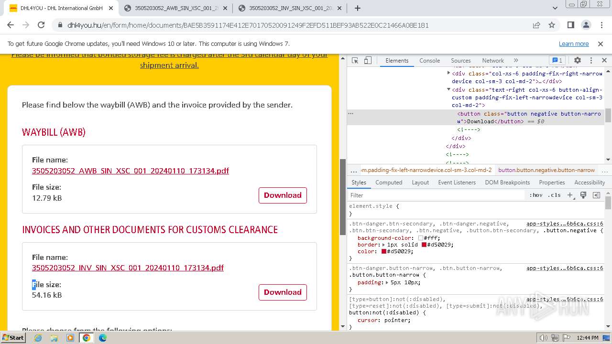
Task: Go back to previous page
Action: tap(11, 25)
